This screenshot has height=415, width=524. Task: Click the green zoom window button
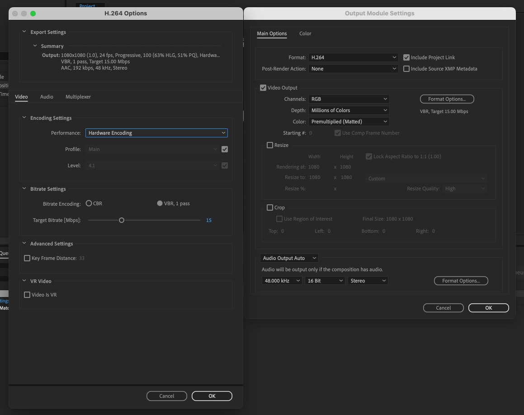33,14
